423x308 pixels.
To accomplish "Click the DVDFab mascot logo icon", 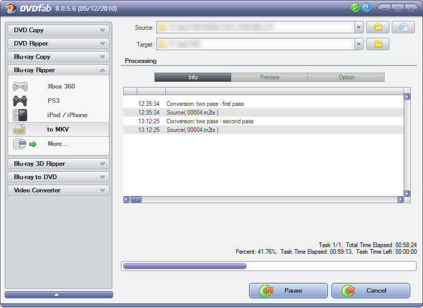I will pyautogui.click(x=10, y=8).
